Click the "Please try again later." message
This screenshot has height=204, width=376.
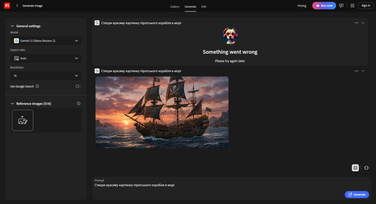tap(230, 61)
